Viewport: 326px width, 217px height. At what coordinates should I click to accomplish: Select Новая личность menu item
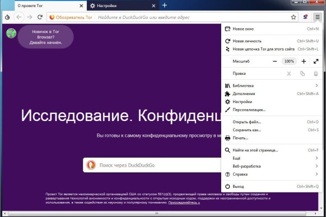(247, 41)
